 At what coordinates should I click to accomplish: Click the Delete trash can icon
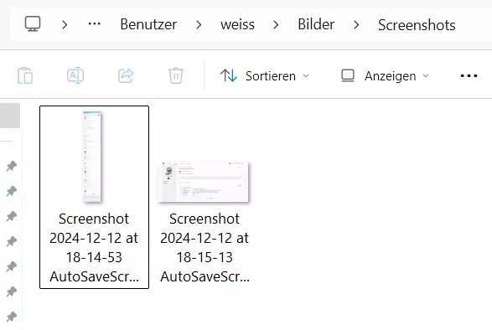[x=176, y=75]
